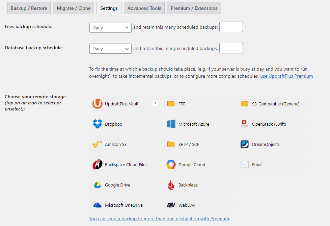Follow the use UpdraftPlus Premium link

click(286, 76)
